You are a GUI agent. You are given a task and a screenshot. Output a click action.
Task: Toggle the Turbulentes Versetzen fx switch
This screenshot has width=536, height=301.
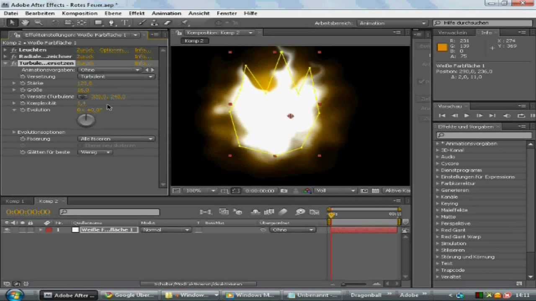click(x=14, y=63)
